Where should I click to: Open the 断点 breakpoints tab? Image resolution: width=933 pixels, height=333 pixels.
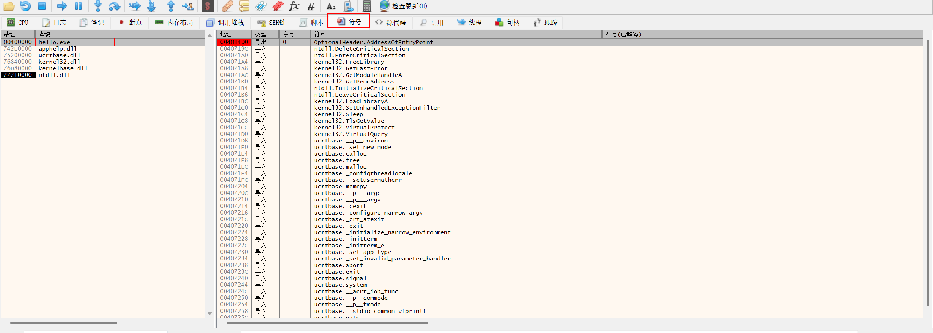[130, 22]
